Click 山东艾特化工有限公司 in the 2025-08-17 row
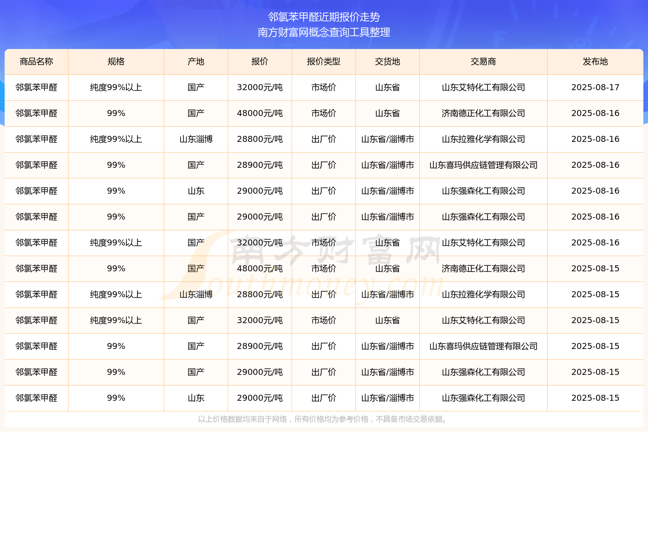 (x=484, y=87)
